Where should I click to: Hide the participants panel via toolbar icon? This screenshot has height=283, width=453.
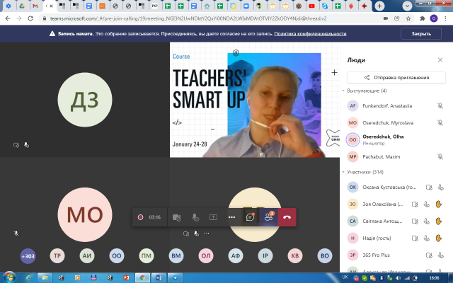click(x=268, y=217)
